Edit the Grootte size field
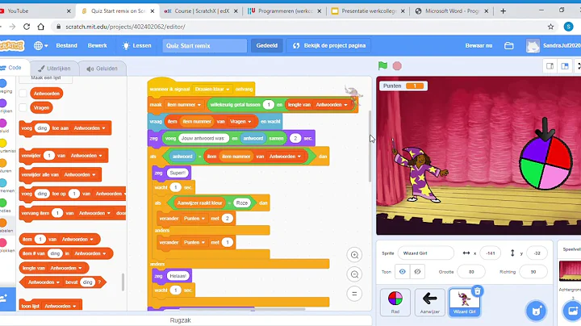Image resolution: width=581 pixels, height=326 pixels. click(471, 272)
